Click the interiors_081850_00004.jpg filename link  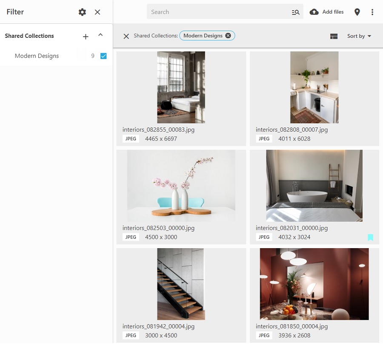tap(292, 326)
